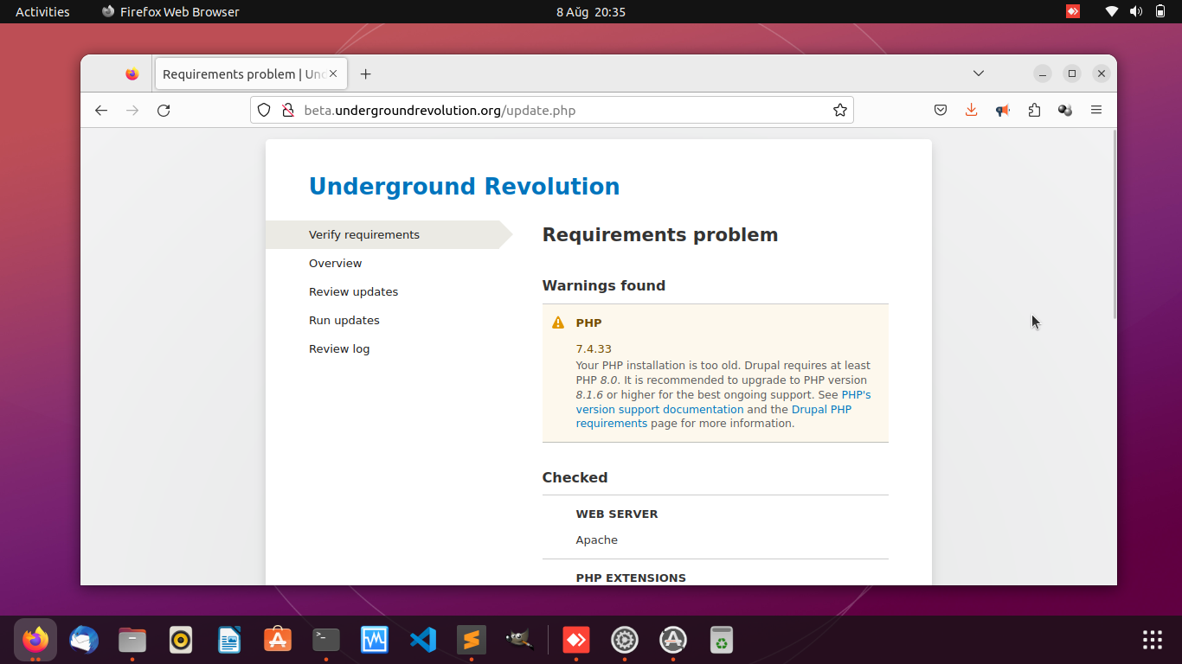The height and width of the screenshot is (664, 1182).
Task: Open a new tab with plus button
Action: point(365,73)
